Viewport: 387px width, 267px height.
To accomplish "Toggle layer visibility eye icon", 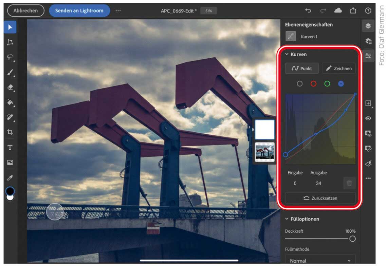I will click(x=368, y=118).
